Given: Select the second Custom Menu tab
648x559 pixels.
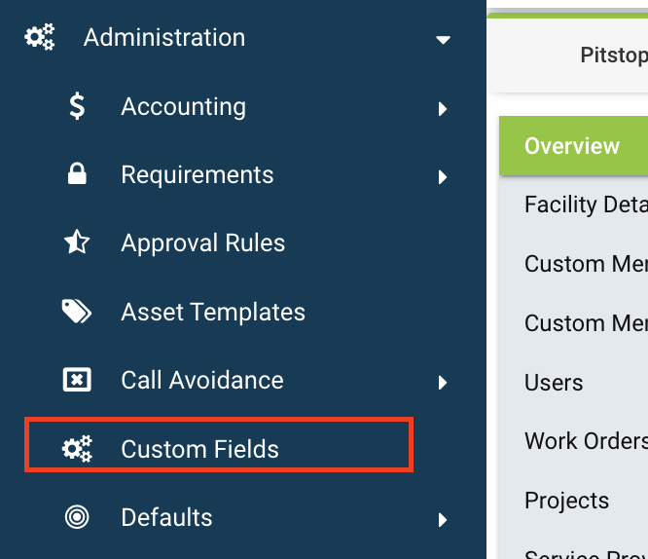Looking at the screenshot, I should [586, 322].
